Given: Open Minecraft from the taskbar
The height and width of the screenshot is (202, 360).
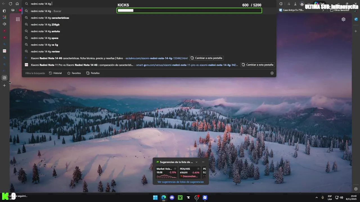Looking at the screenshot, I should [180, 198].
